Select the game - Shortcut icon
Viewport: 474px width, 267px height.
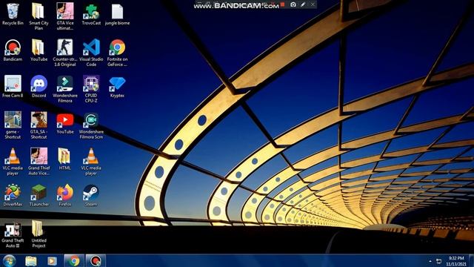pos(13,125)
